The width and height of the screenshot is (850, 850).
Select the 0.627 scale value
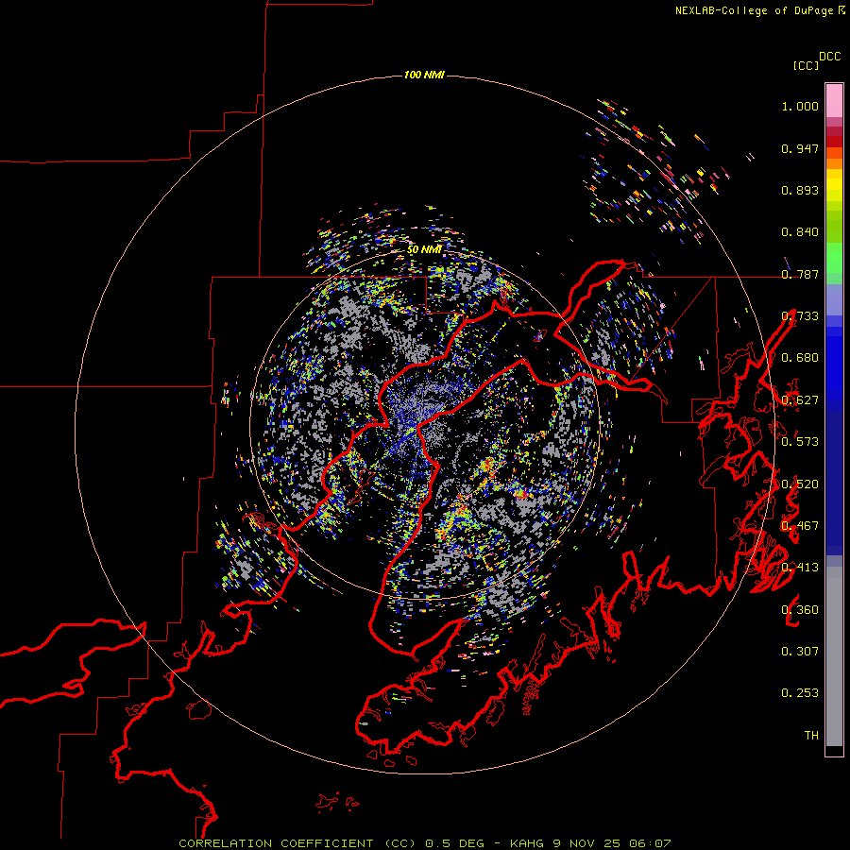point(800,400)
